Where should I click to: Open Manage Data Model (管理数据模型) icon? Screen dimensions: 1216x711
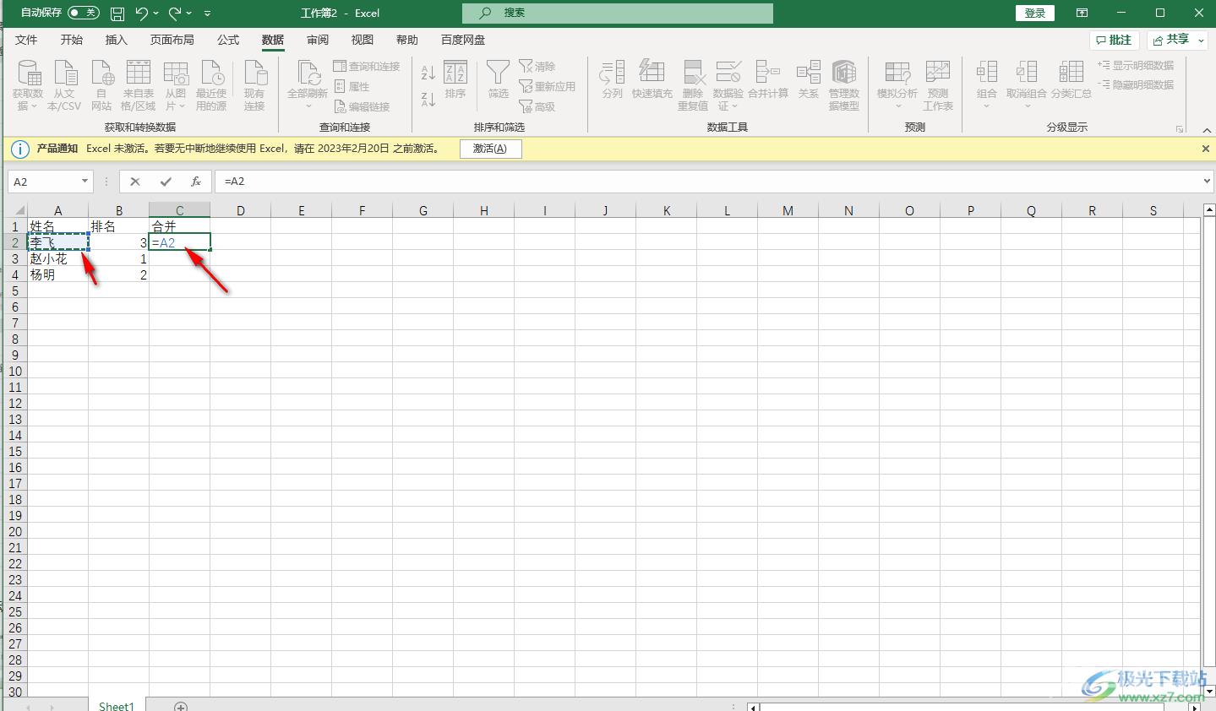[x=844, y=85]
